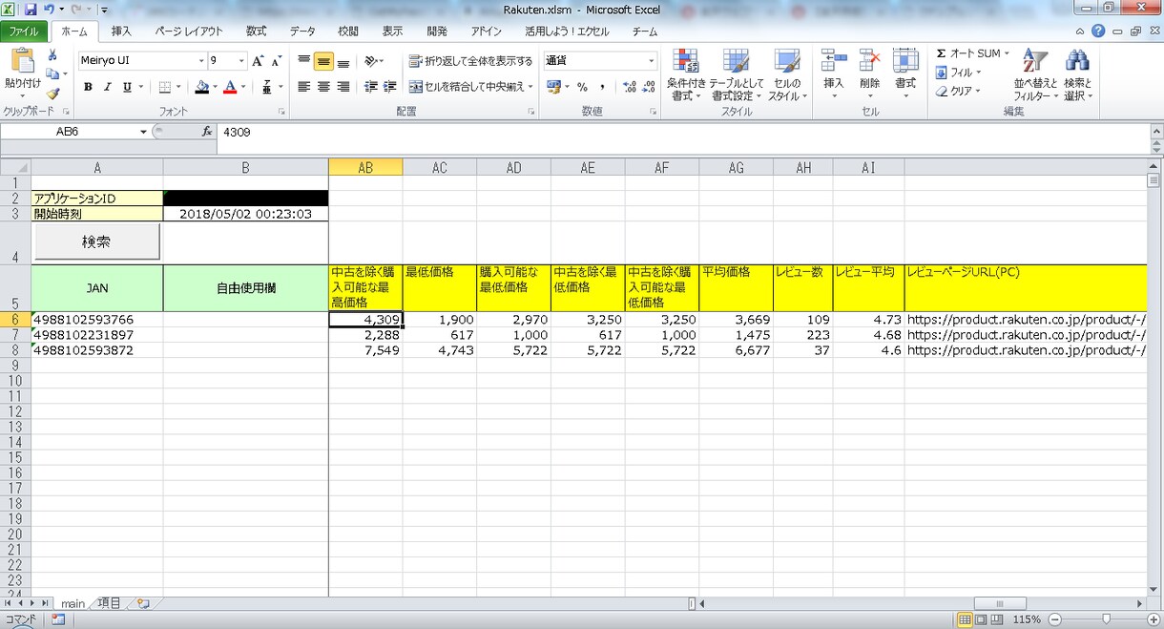Click the Merge and Center cells icon
This screenshot has width=1164, height=629.
(x=468, y=87)
